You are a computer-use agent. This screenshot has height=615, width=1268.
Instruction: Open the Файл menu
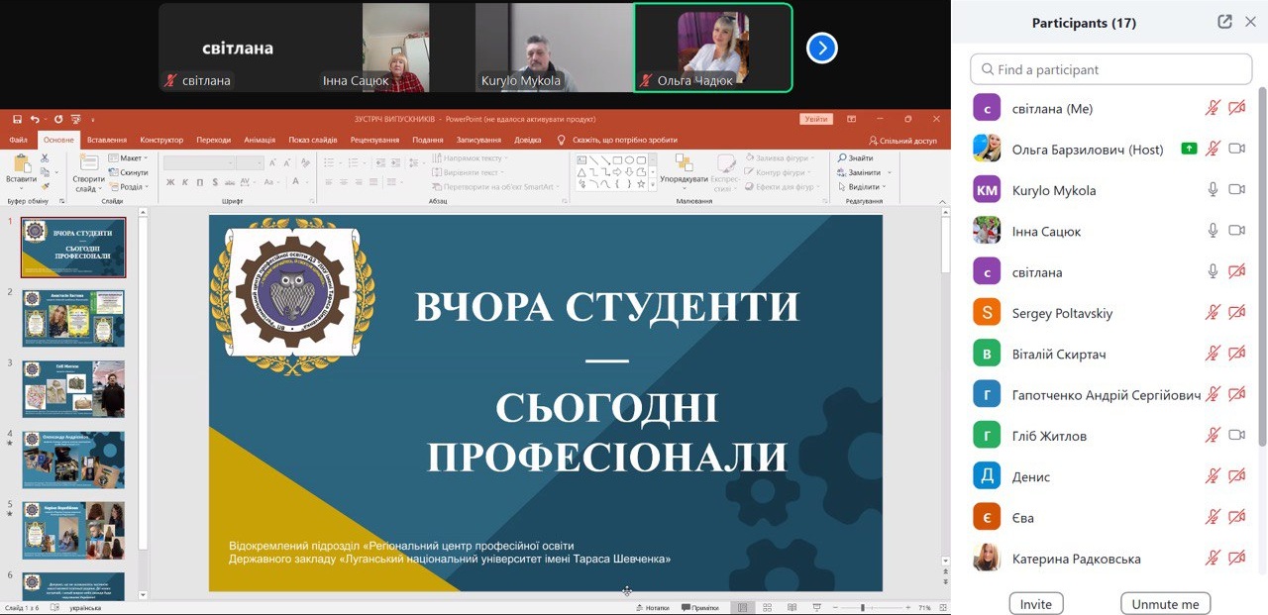tap(18, 140)
